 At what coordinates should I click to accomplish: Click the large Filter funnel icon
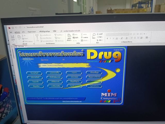[37, 36]
